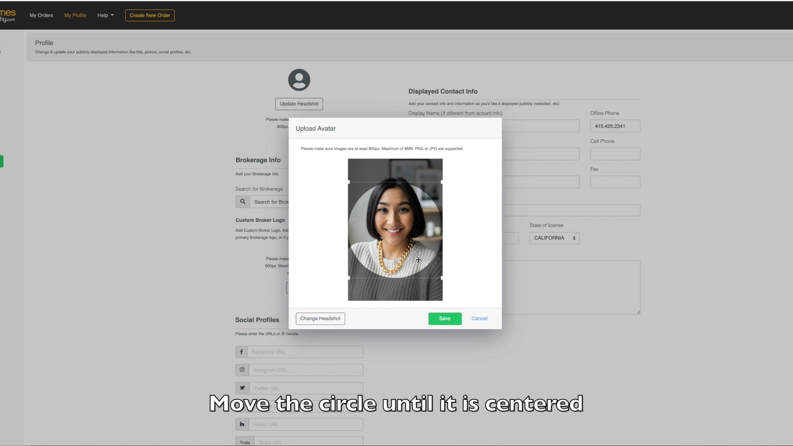Click the Change Headshot button
The height and width of the screenshot is (446, 793).
pyautogui.click(x=320, y=318)
